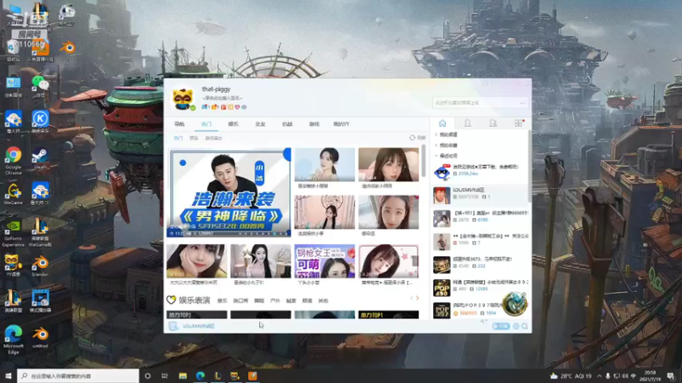Click the YY raccoon icon in taskbar
Image resolution: width=682 pixels, height=383 pixels.
point(235,375)
